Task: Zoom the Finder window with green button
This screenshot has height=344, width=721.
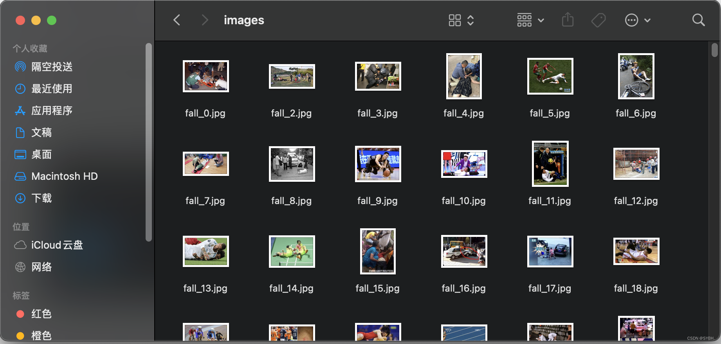Action: (52, 20)
